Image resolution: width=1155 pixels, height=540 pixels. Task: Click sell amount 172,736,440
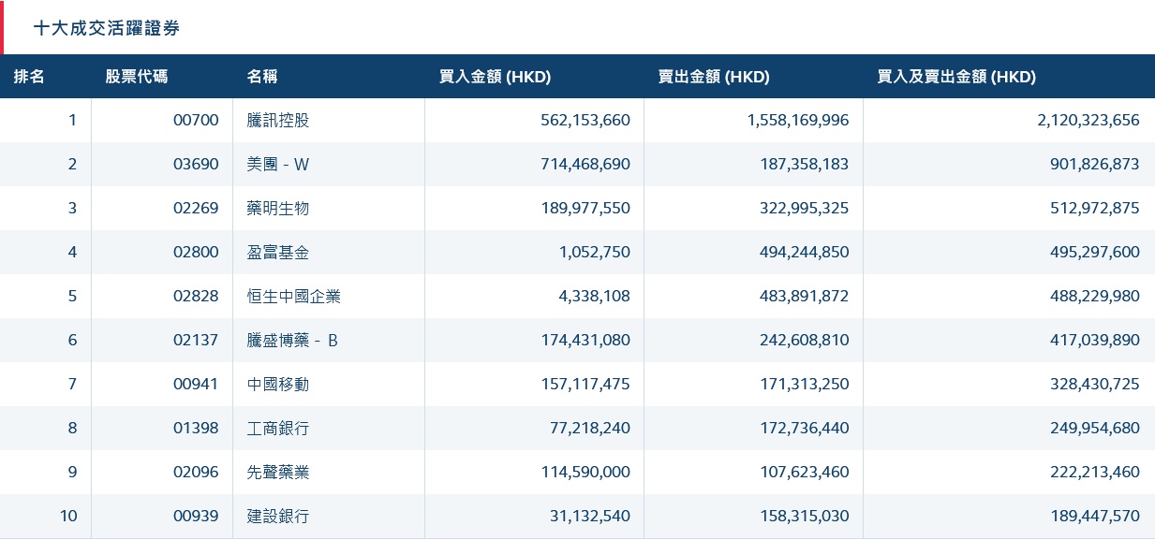805,428
